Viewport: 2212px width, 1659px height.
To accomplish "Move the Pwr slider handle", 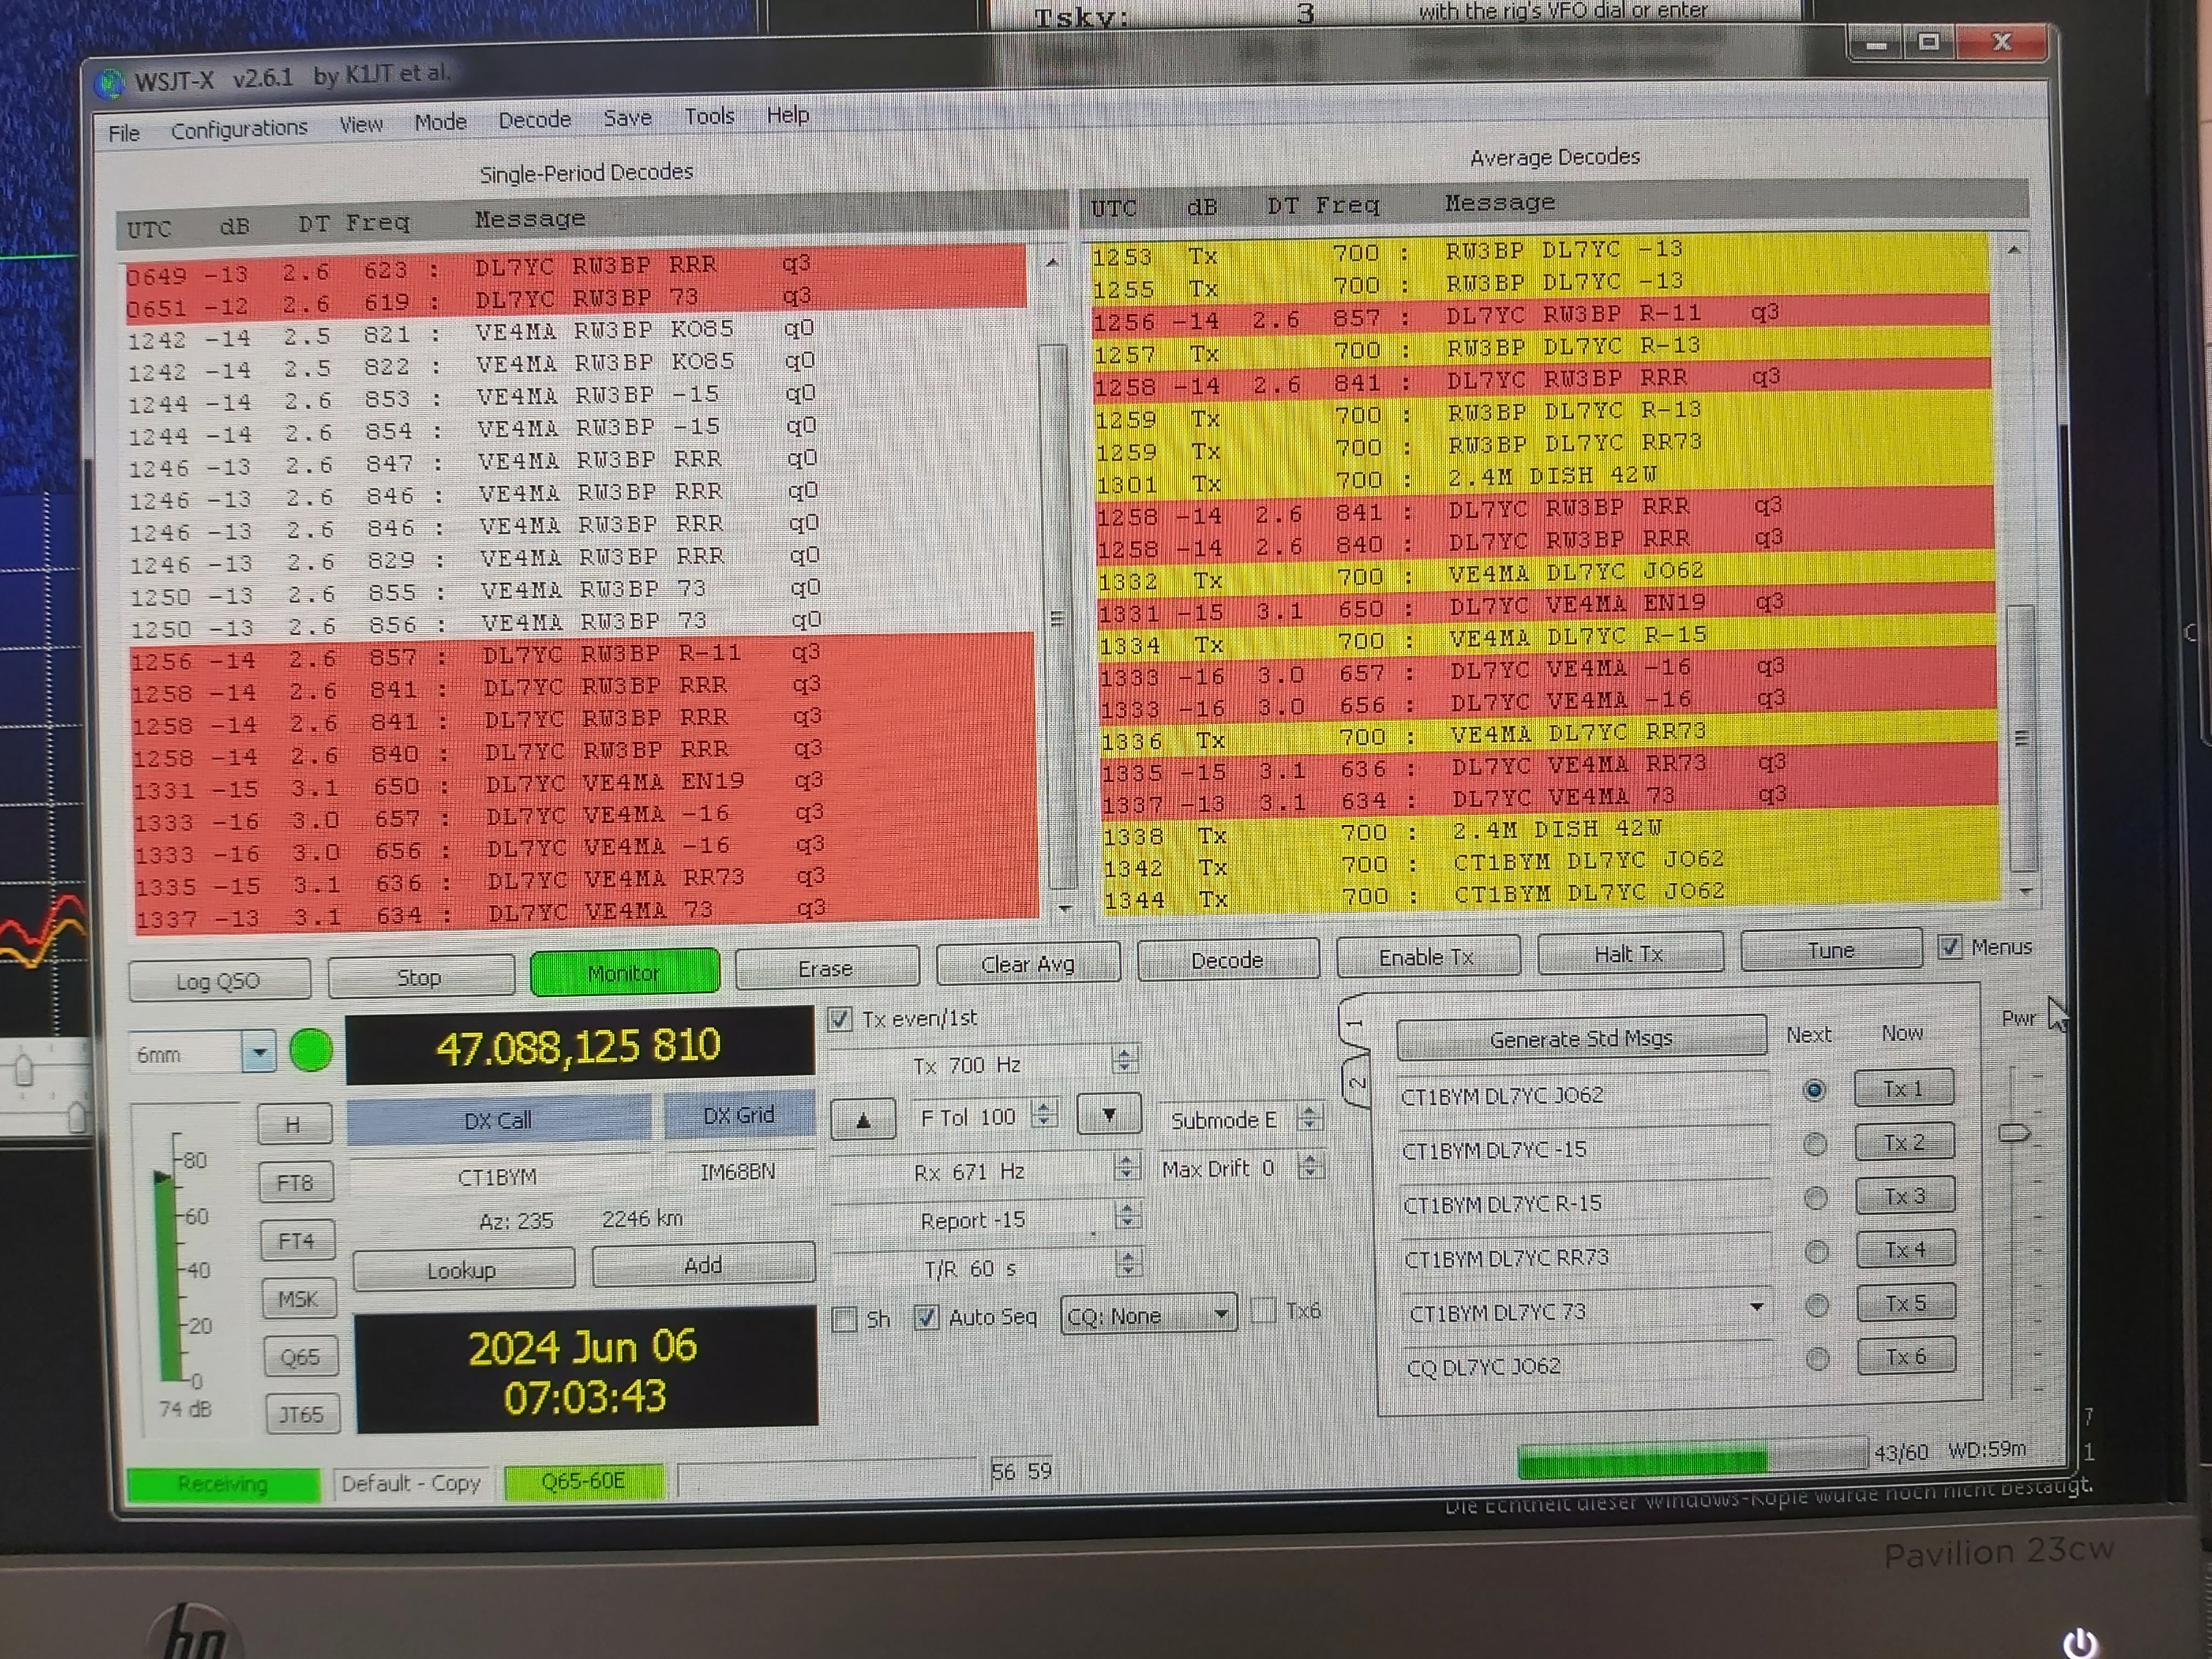I will [2014, 1133].
